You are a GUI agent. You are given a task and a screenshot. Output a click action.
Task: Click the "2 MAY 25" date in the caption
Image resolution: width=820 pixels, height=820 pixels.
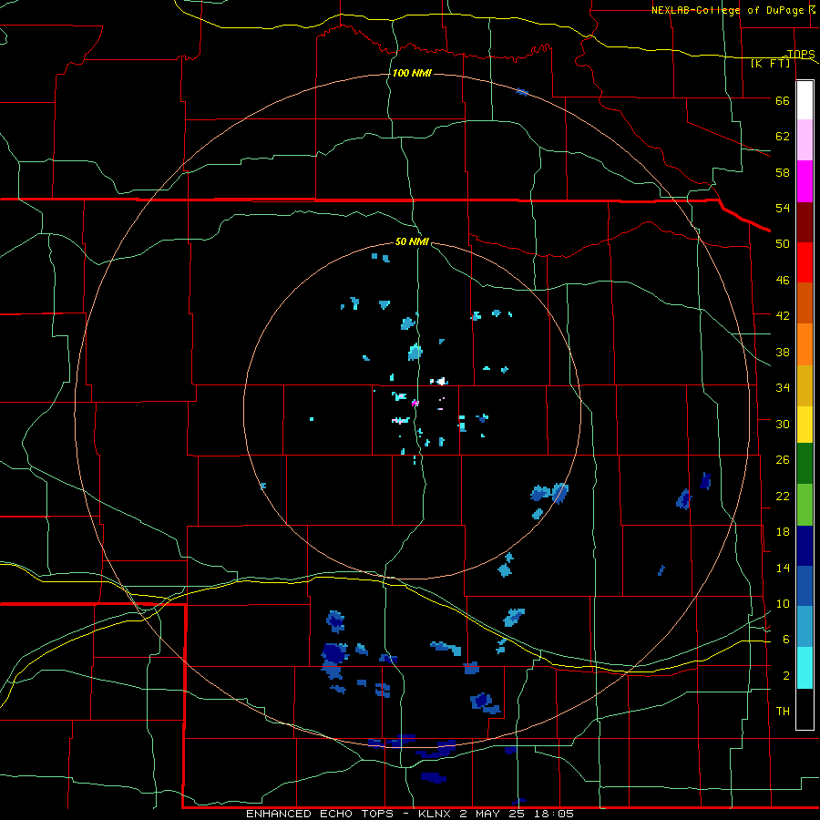(494, 814)
